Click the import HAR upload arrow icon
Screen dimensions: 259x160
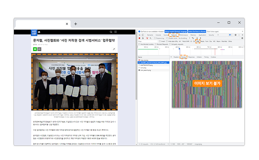pos(197,38)
